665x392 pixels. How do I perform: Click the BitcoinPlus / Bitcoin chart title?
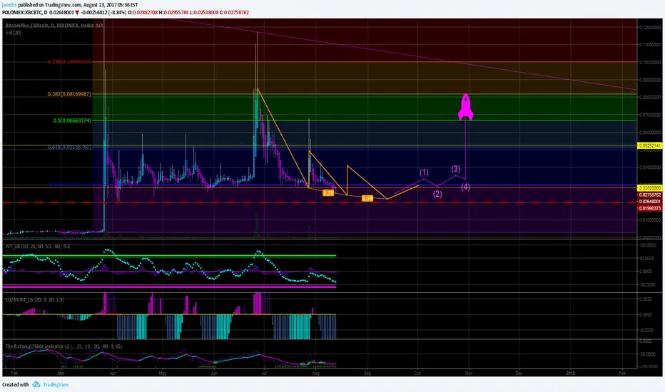[54, 26]
